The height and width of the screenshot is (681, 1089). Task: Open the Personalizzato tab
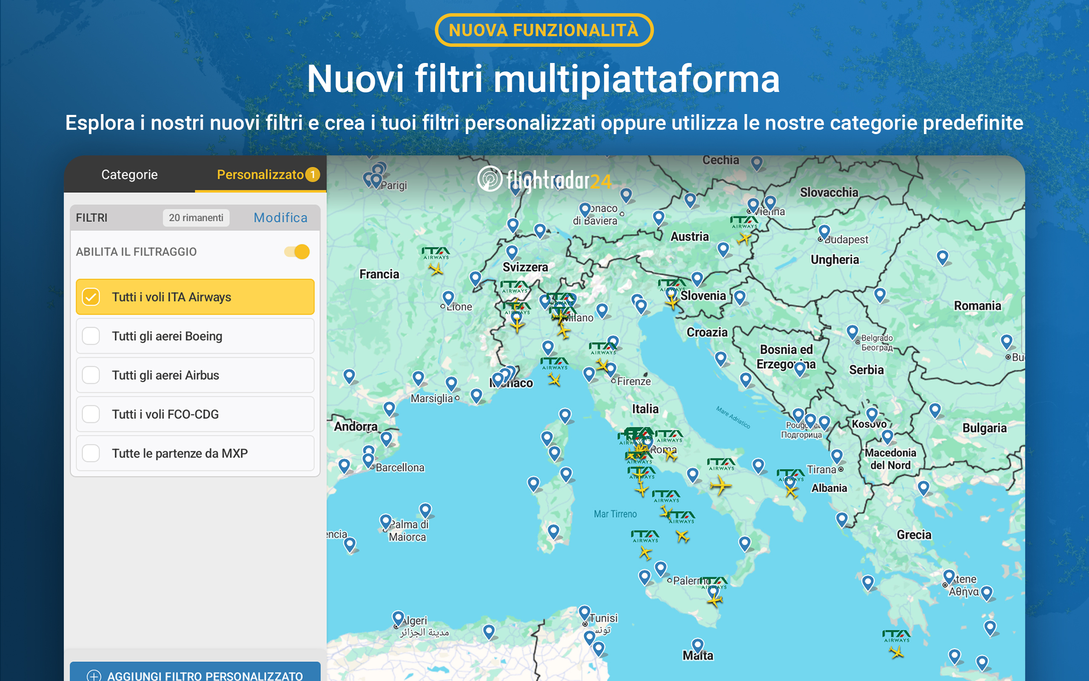(x=260, y=175)
